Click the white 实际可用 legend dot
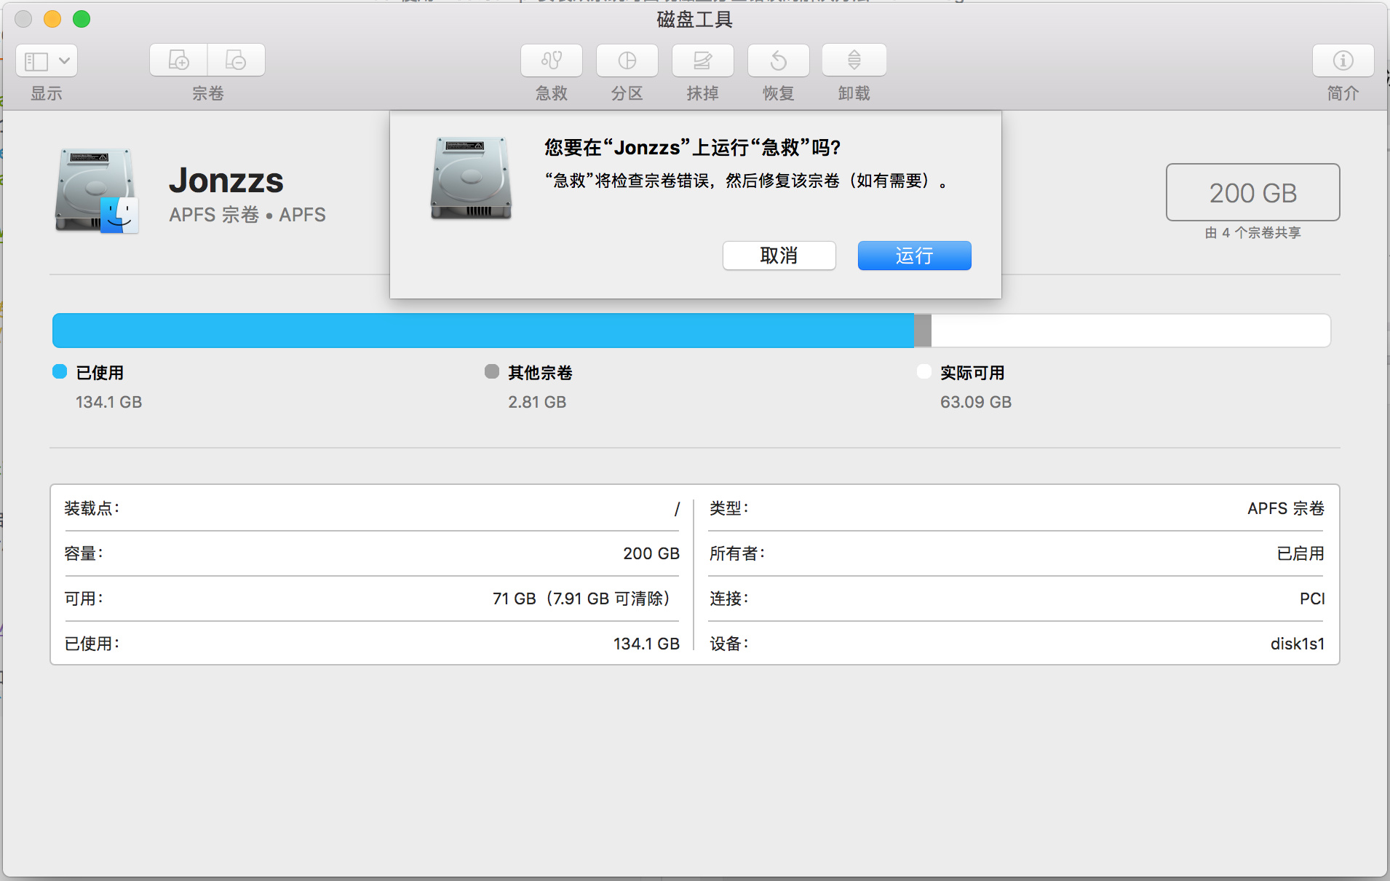The height and width of the screenshot is (881, 1390). pyautogui.click(x=924, y=372)
